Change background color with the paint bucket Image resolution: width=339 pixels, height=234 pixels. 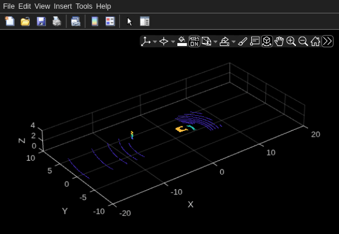[x=182, y=41]
